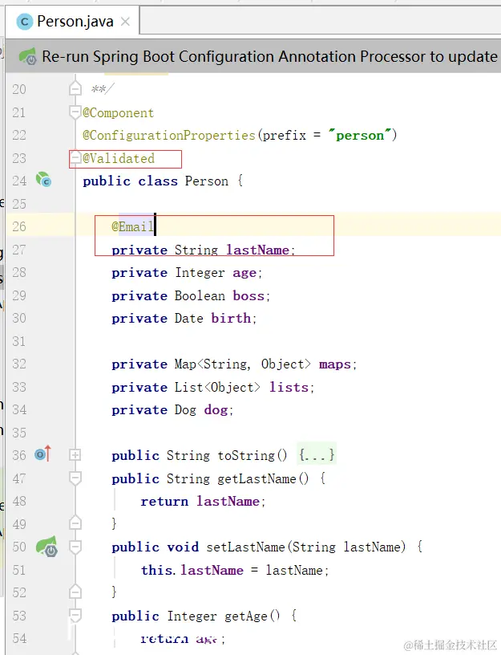Collapse the comment fold marker on line 20
This screenshot has height=655, width=501.
click(75, 88)
